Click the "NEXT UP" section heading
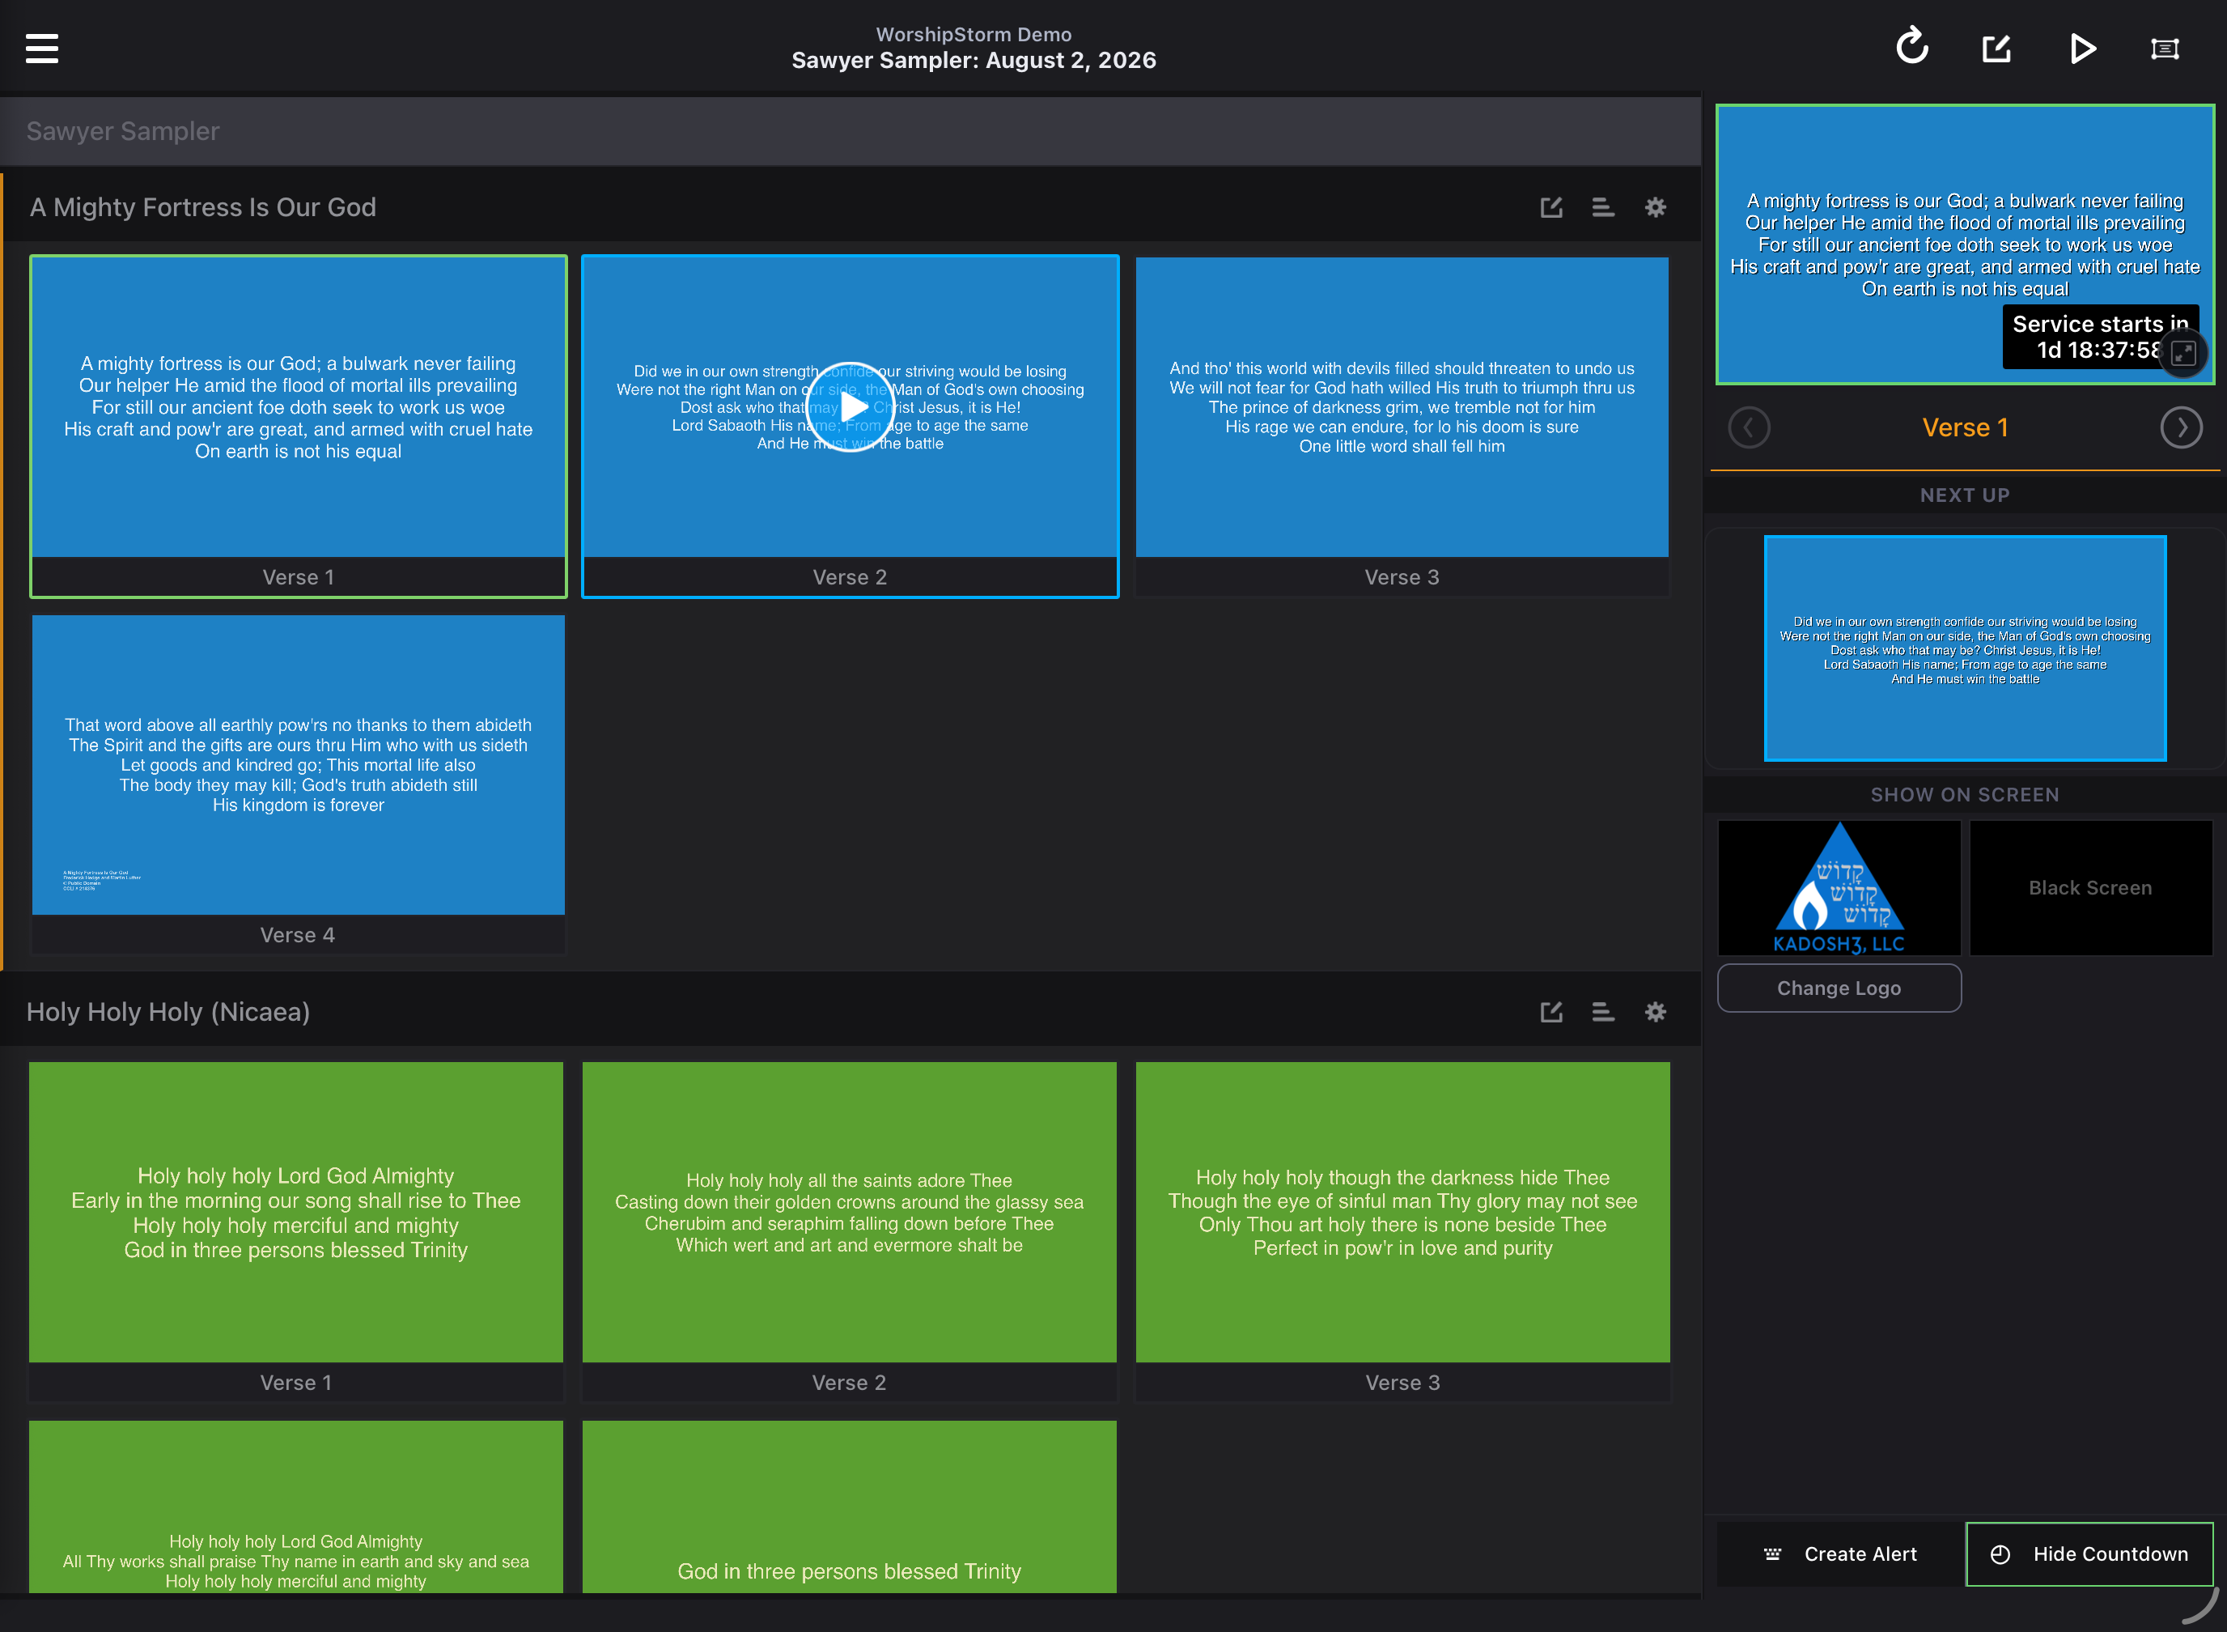 pyautogui.click(x=1966, y=495)
